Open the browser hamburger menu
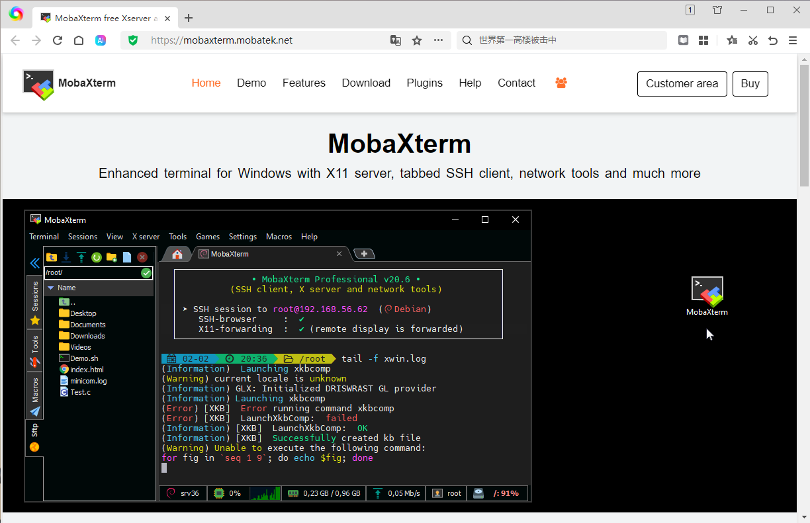Image resolution: width=810 pixels, height=523 pixels. [x=793, y=40]
